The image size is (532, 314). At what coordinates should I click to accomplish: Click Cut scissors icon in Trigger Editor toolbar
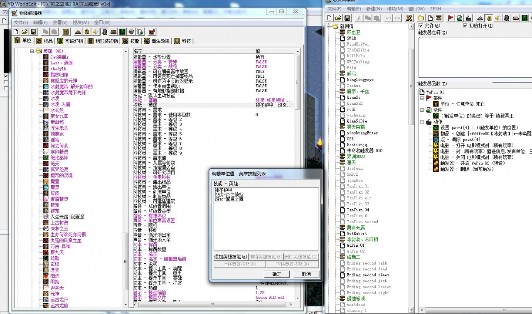tap(359, 18)
